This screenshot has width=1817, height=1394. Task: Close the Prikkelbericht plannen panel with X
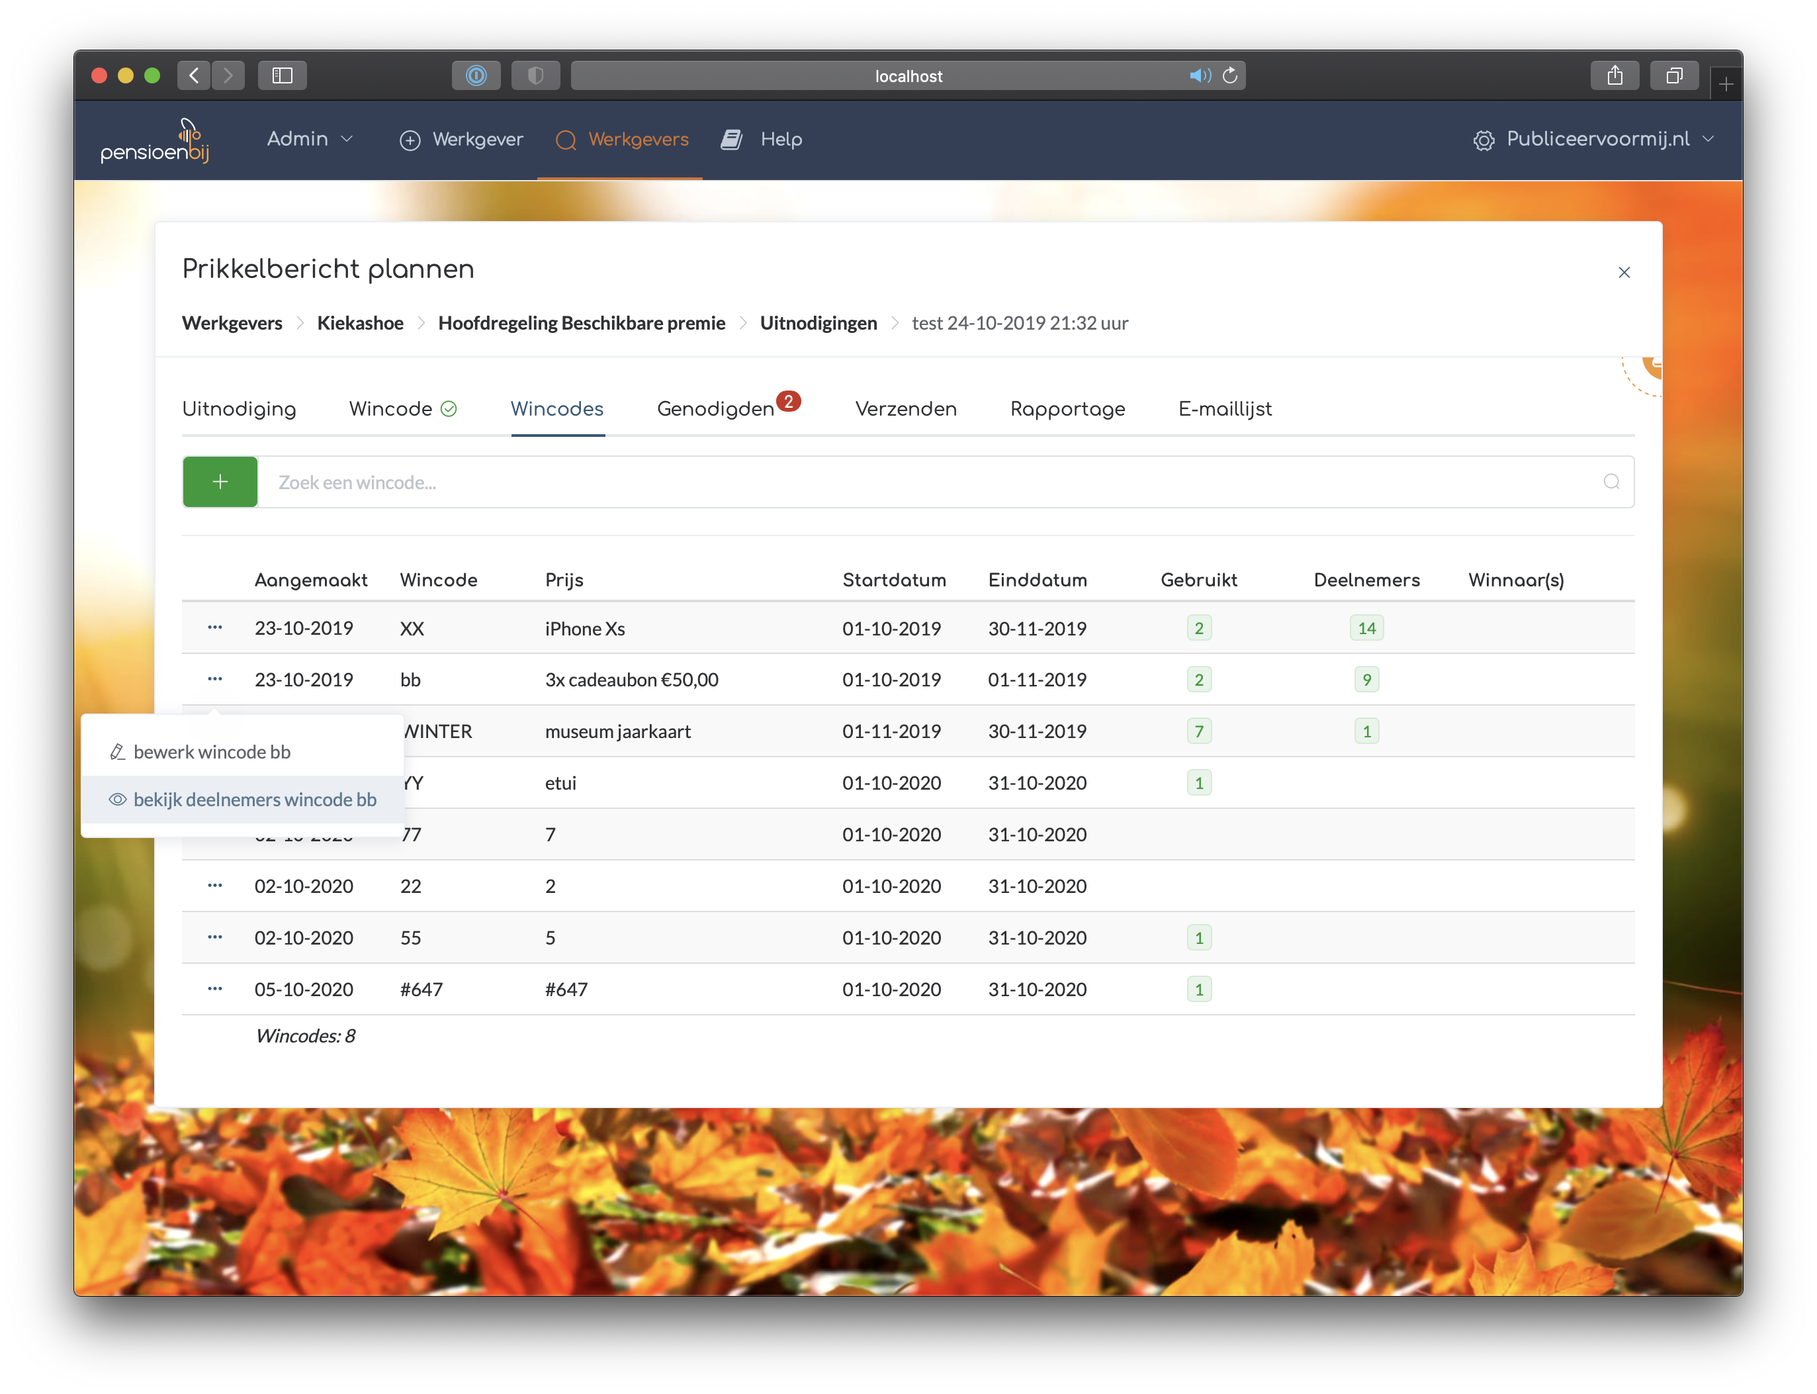click(1624, 273)
